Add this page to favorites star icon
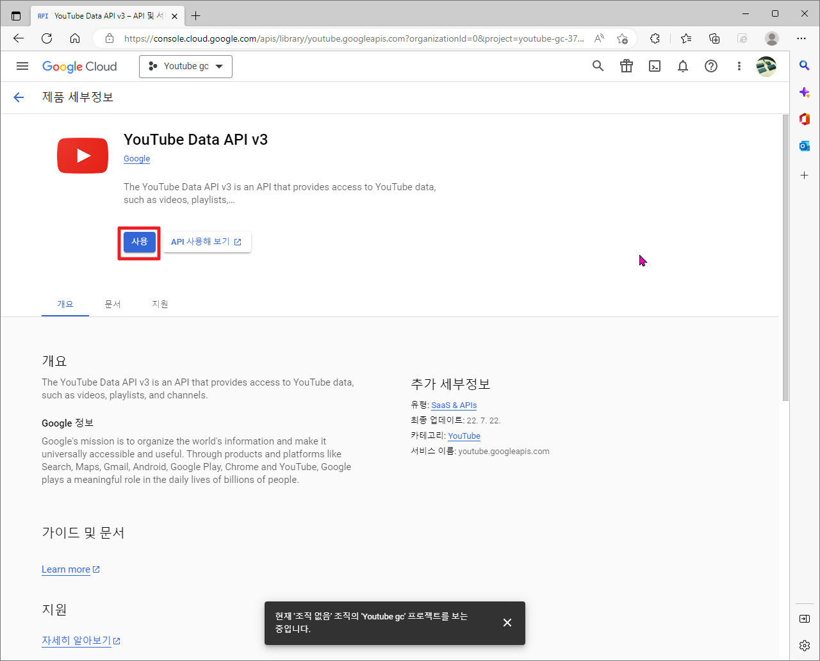The height and width of the screenshot is (661, 820). coord(622,38)
